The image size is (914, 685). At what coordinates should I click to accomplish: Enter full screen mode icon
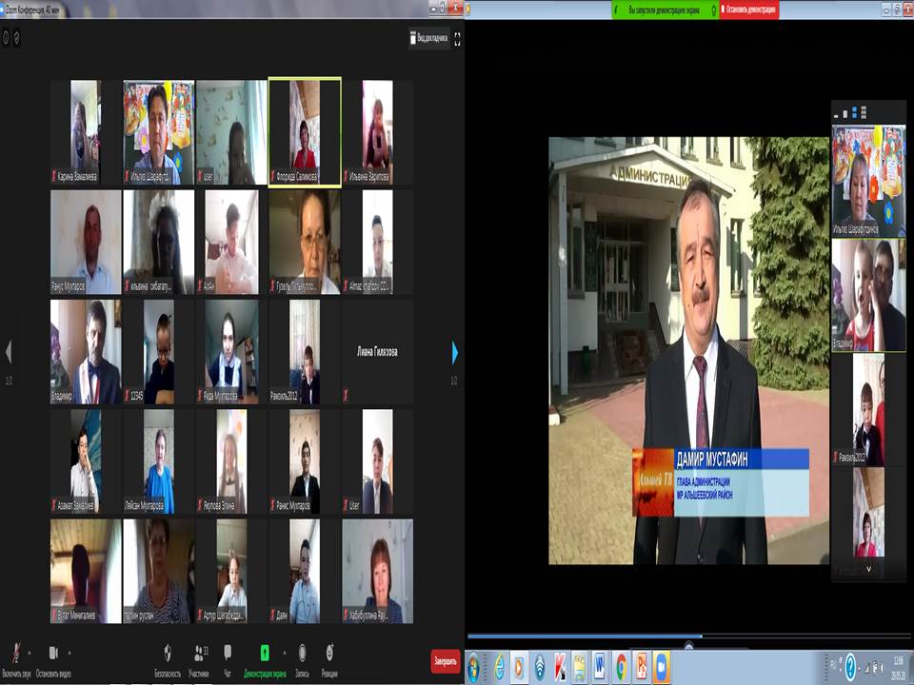pyautogui.click(x=457, y=39)
